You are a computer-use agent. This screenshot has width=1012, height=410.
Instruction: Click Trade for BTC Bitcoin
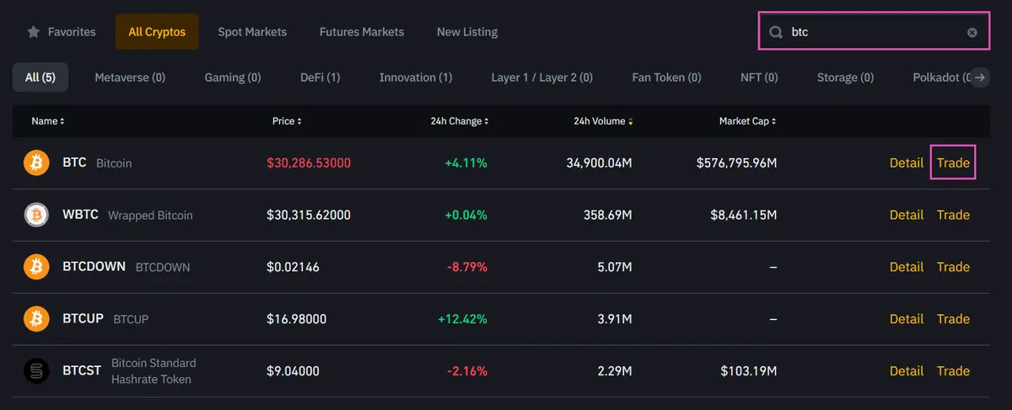[x=953, y=162]
